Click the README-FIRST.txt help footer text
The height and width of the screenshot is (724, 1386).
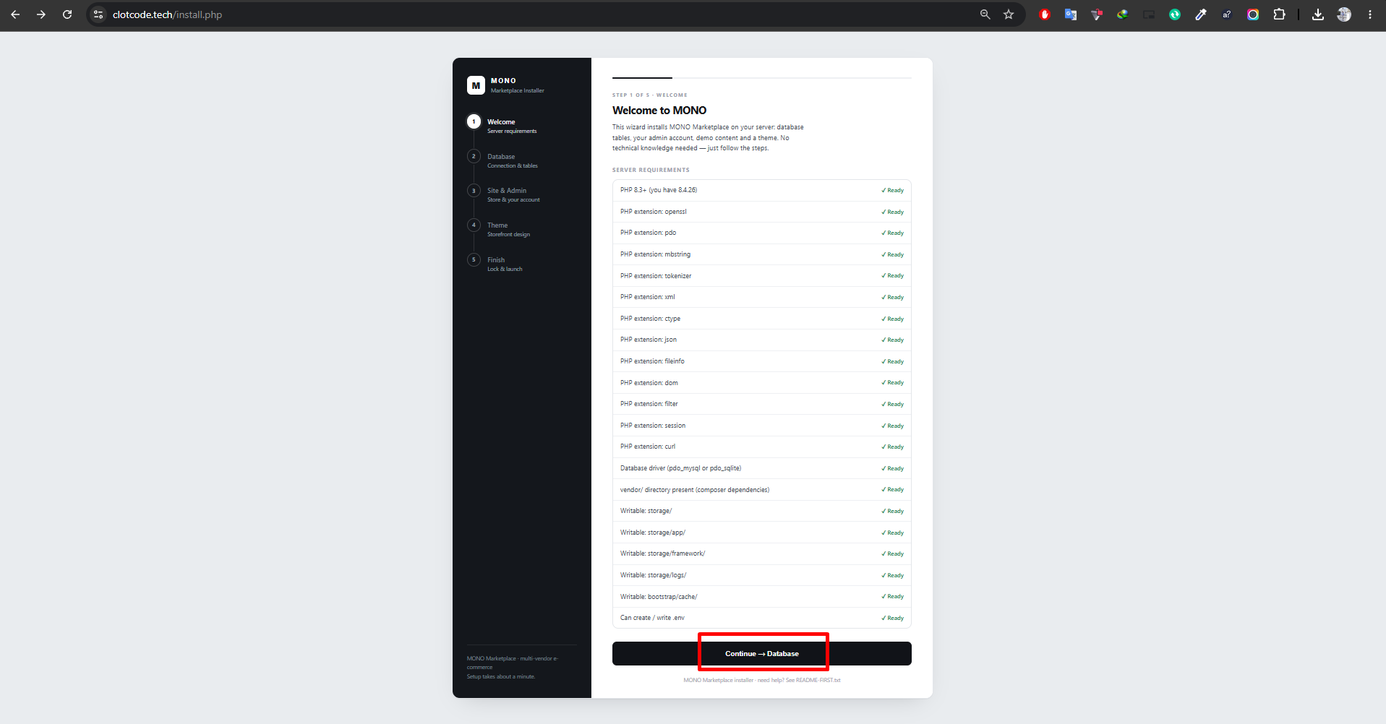[762, 680]
